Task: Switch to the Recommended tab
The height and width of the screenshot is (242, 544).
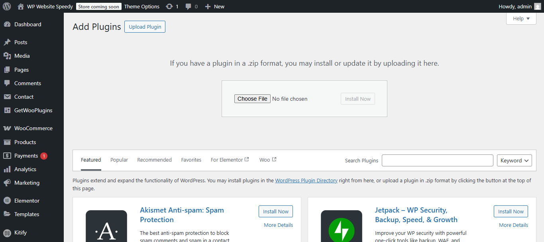Action: 154,160
